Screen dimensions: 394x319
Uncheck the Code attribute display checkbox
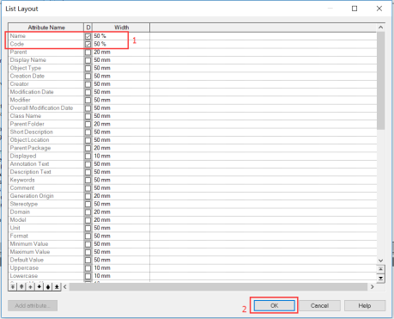88,44
